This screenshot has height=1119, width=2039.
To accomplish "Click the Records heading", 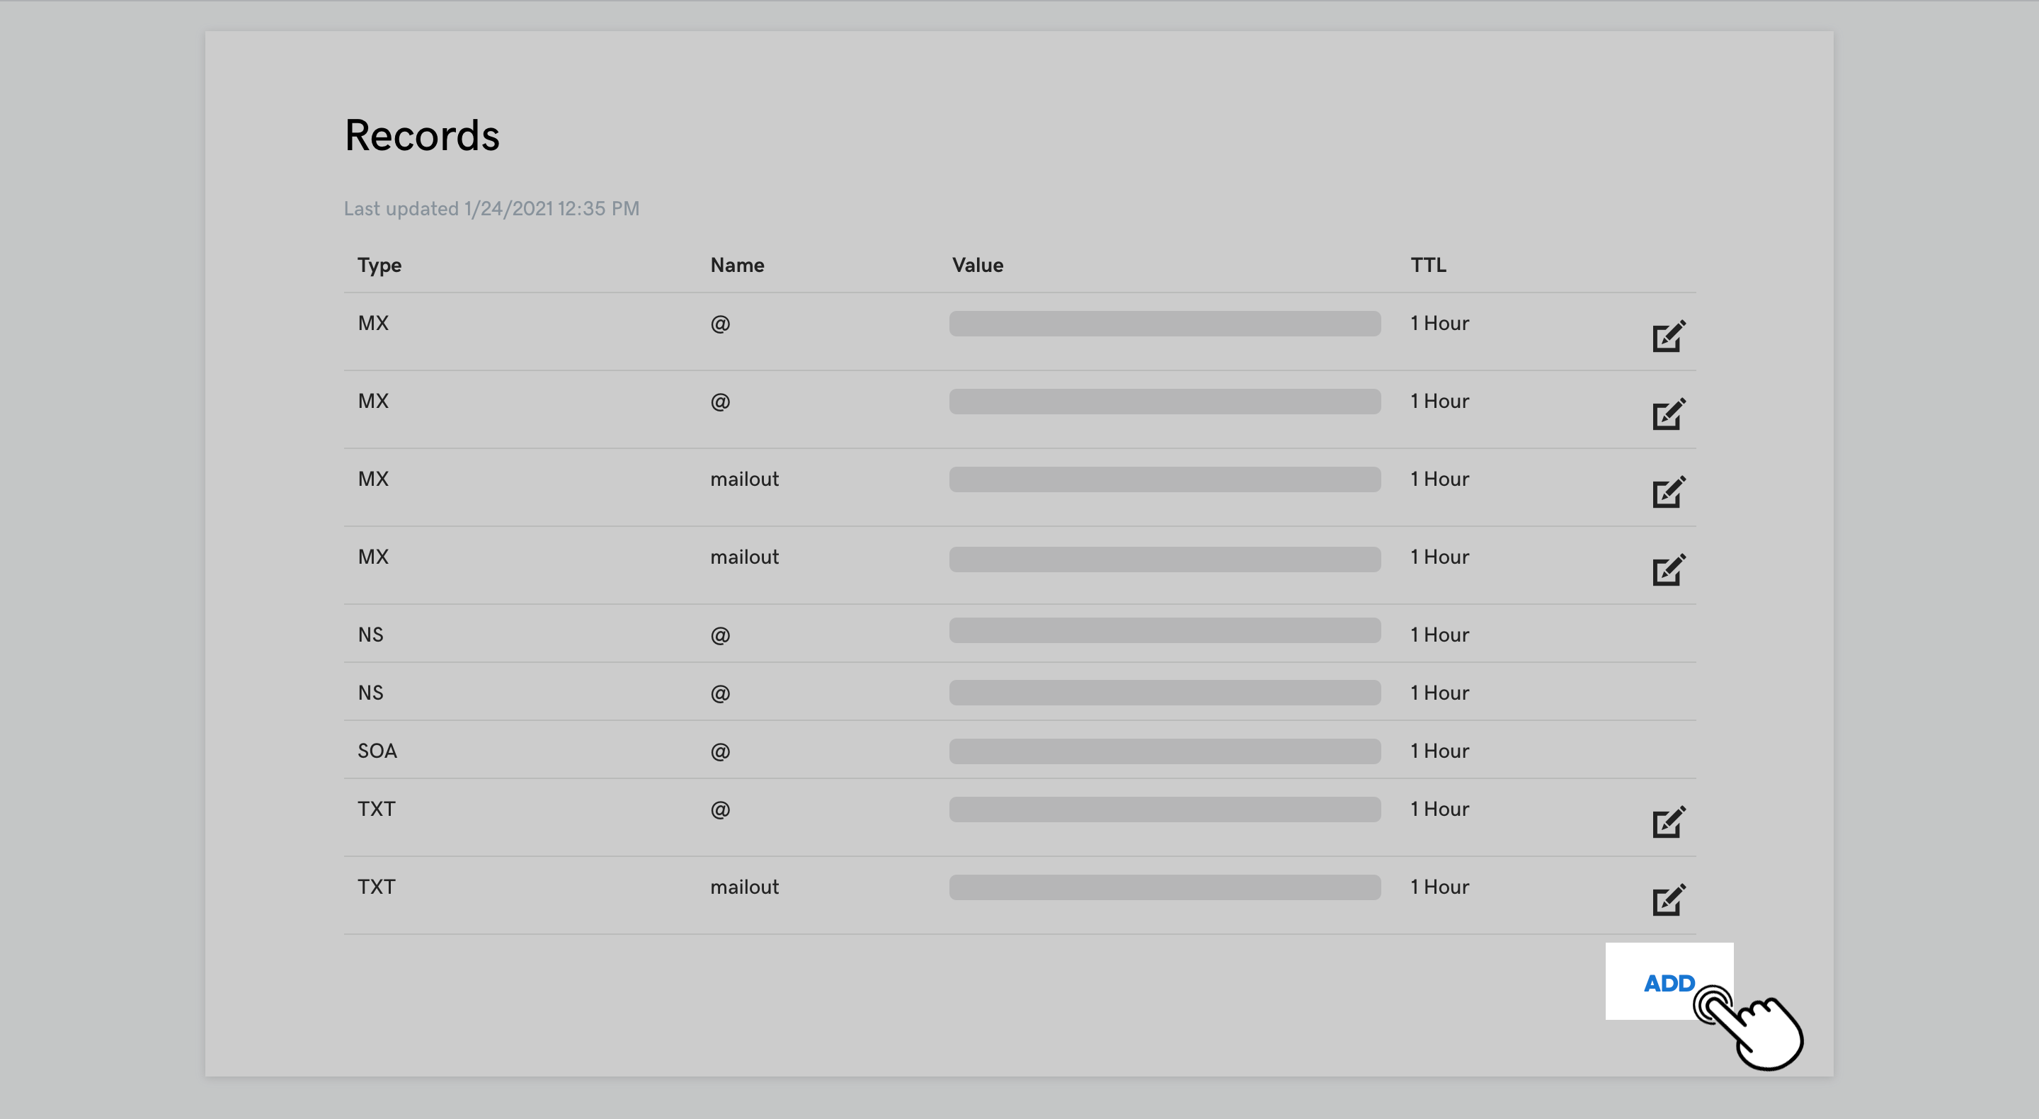I will [x=422, y=135].
